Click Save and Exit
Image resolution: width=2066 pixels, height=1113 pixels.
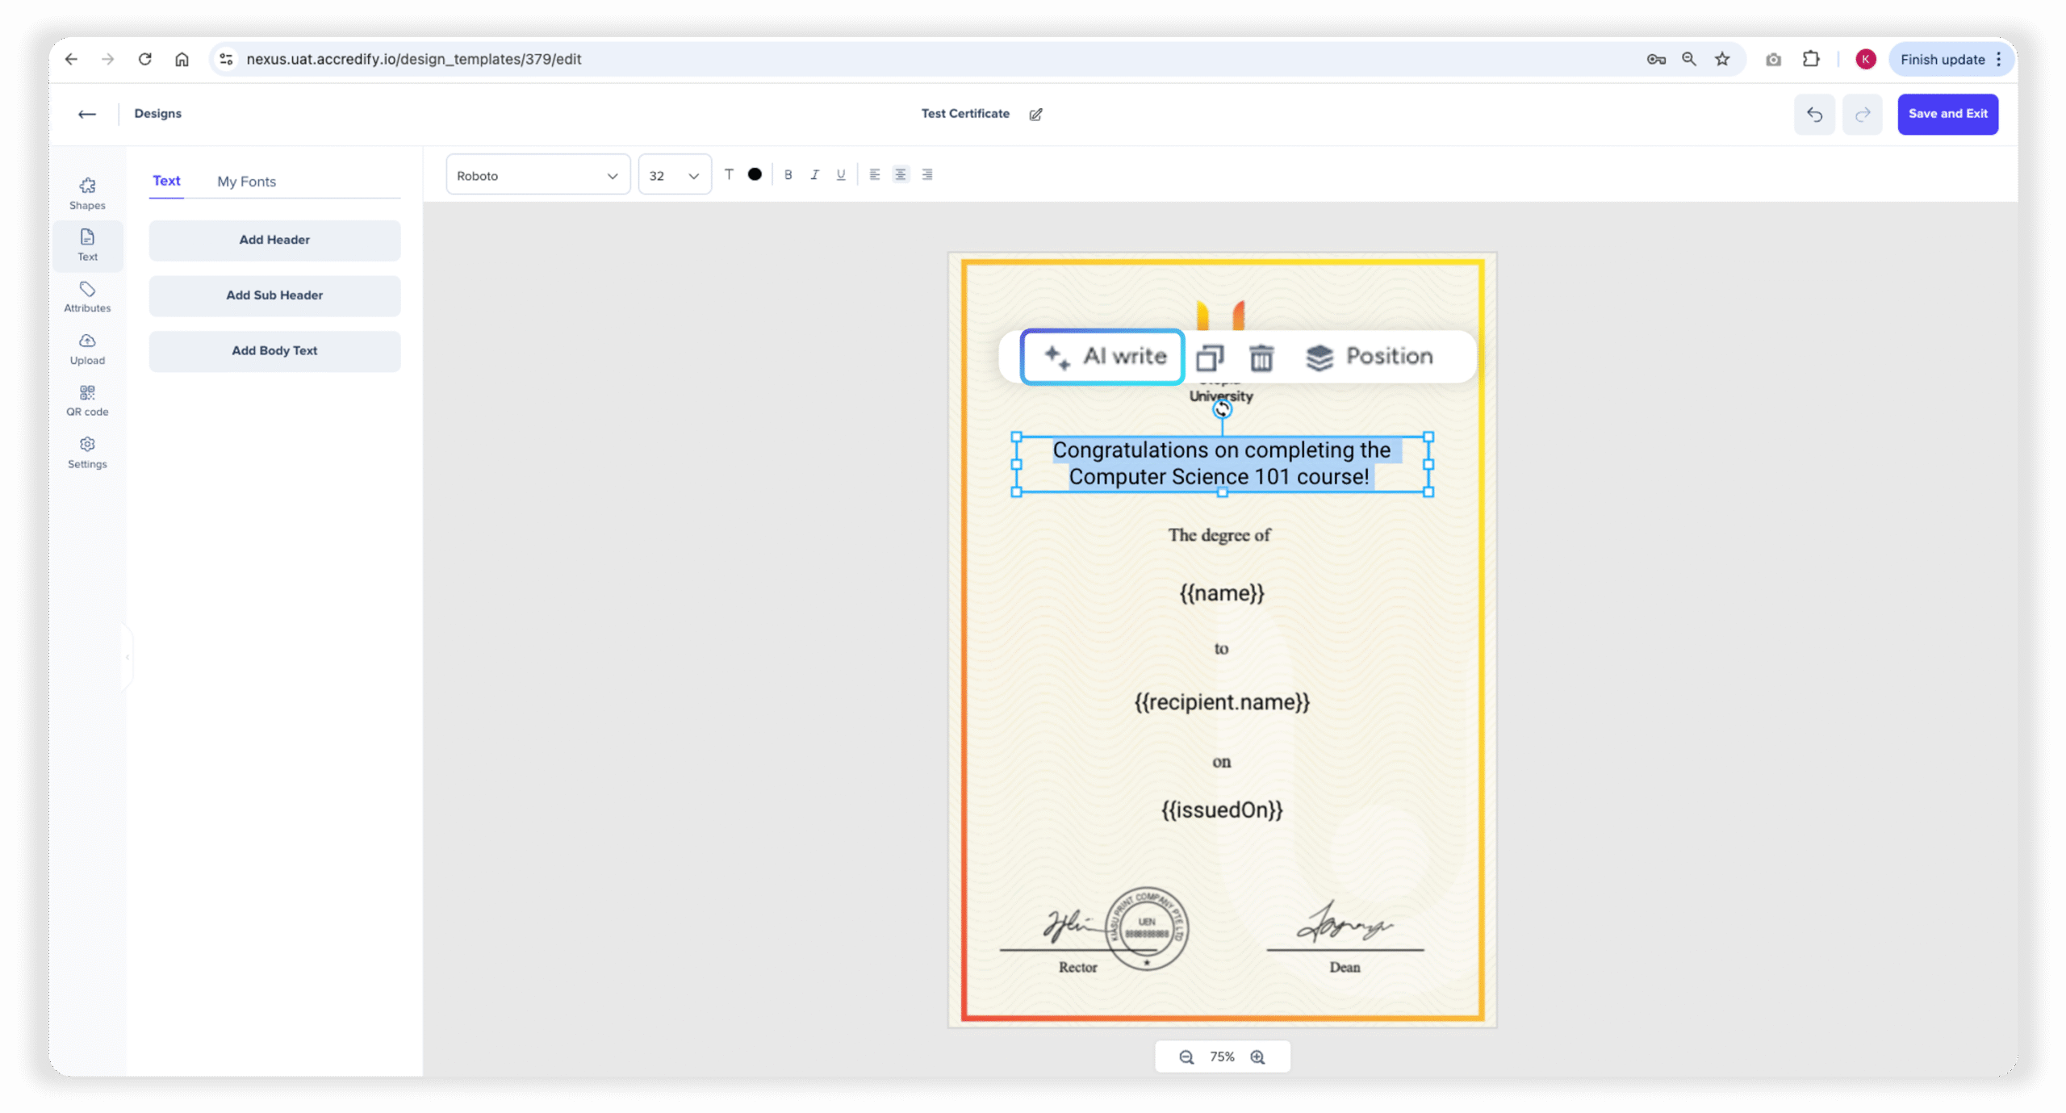tap(1947, 114)
